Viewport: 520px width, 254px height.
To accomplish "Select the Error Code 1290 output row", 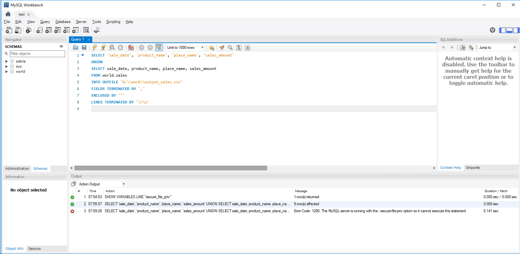I will [x=294, y=211].
